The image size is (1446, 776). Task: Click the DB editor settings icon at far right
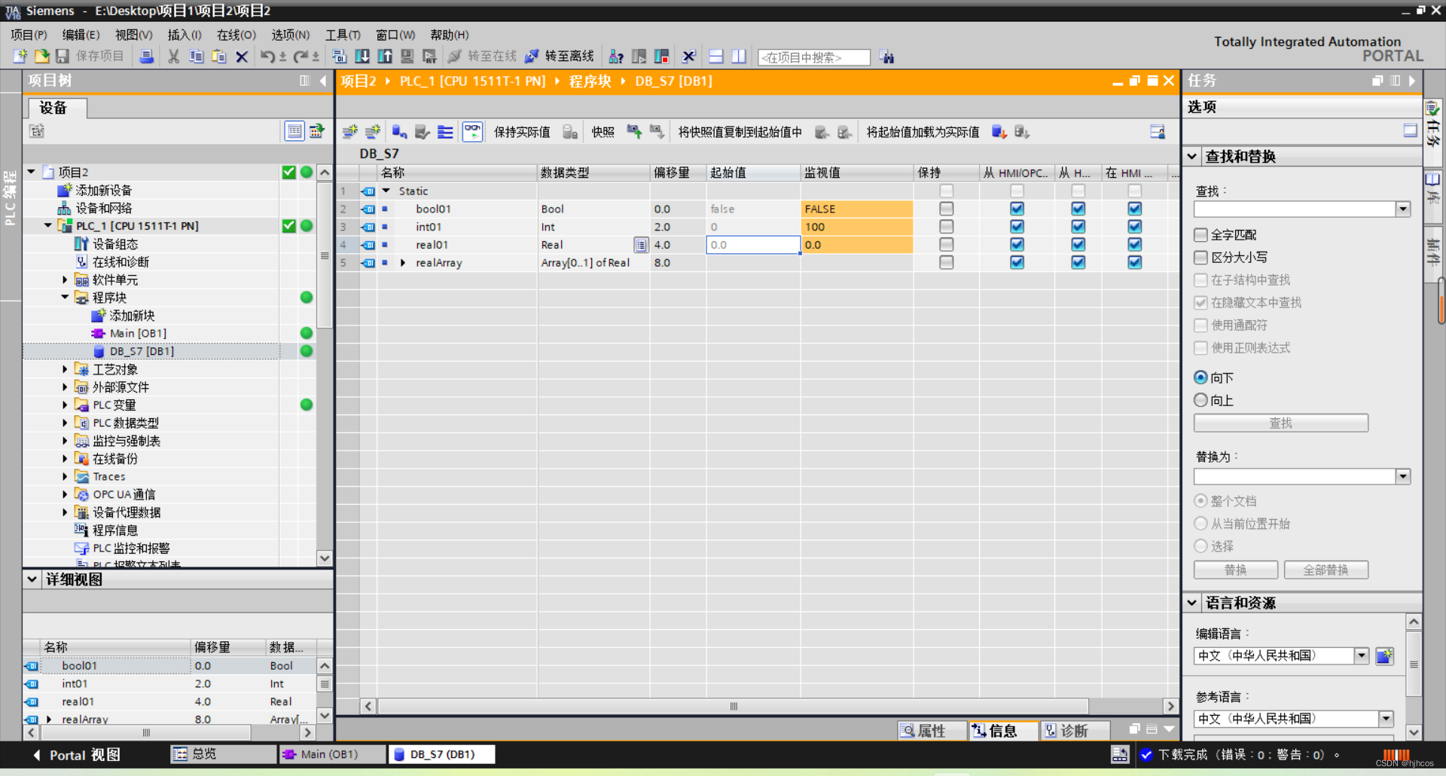tap(1158, 132)
